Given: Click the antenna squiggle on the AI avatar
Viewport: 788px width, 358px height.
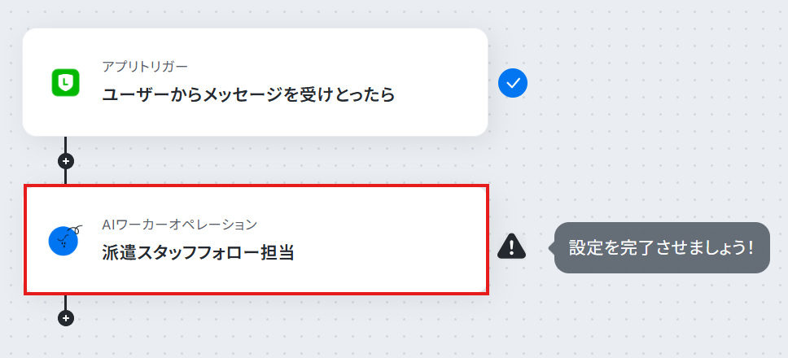Looking at the screenshot, I should tap(75, 229).
